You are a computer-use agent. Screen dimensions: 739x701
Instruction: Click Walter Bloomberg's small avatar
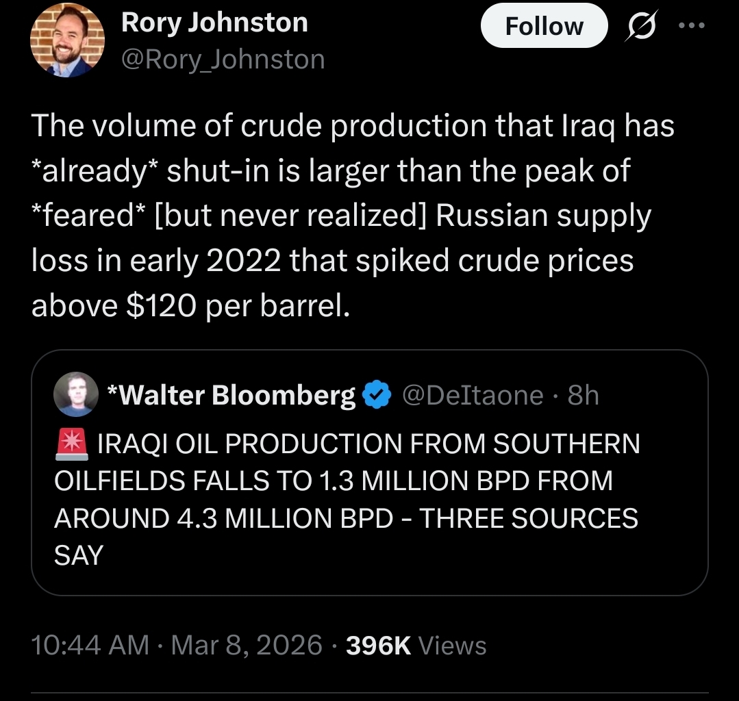pos(75,395)
